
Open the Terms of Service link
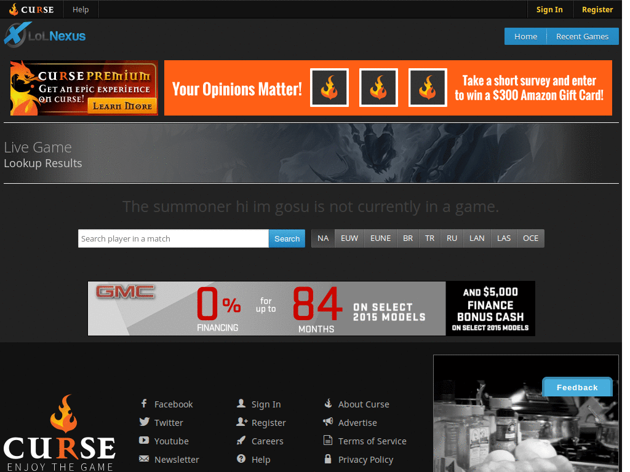372,441
